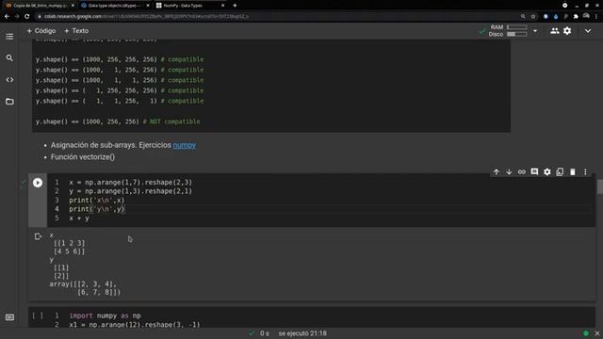Screen dimensions: 603x339
Task: Close the bottom status bar with X
Action: click(x=597, y=333)
